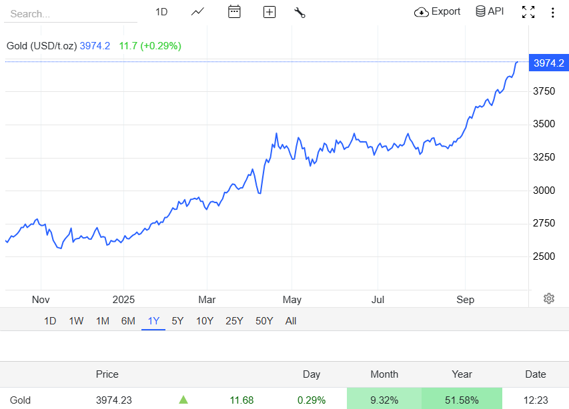Click the plus box compare icon

click(x=269, y=12)
